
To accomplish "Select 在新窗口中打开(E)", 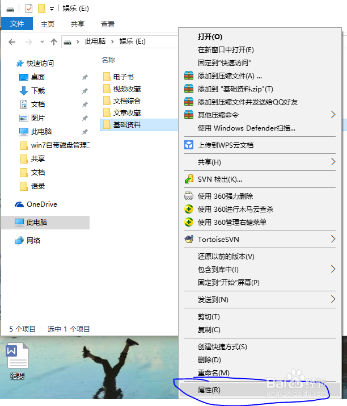I will [x=260, y=50].
